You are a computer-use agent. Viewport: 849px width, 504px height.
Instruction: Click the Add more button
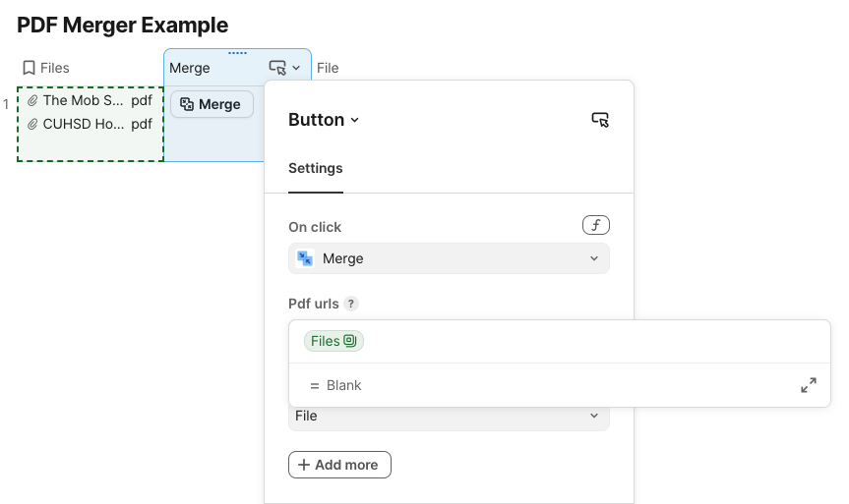click(339, 465)
